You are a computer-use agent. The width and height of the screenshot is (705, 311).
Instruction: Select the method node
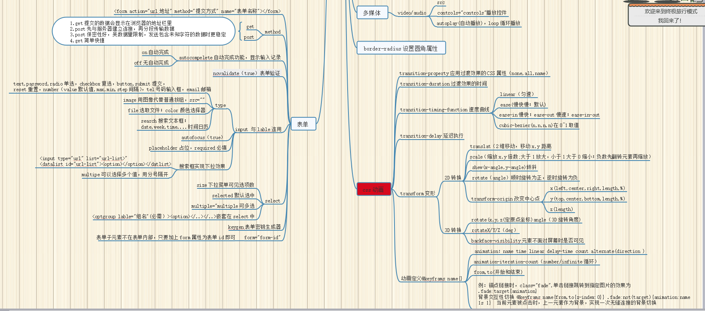tap(273, 32)
